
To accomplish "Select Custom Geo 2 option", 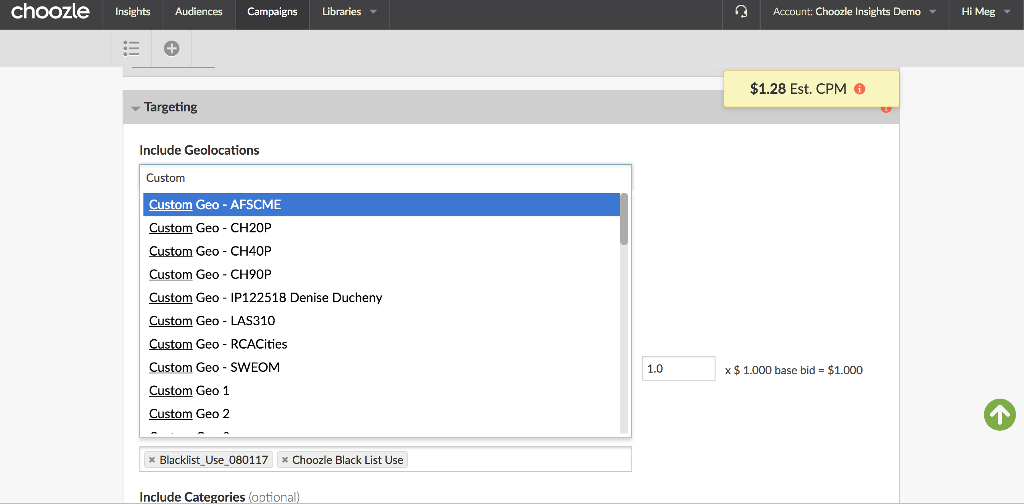I will (x=381, y=414).
